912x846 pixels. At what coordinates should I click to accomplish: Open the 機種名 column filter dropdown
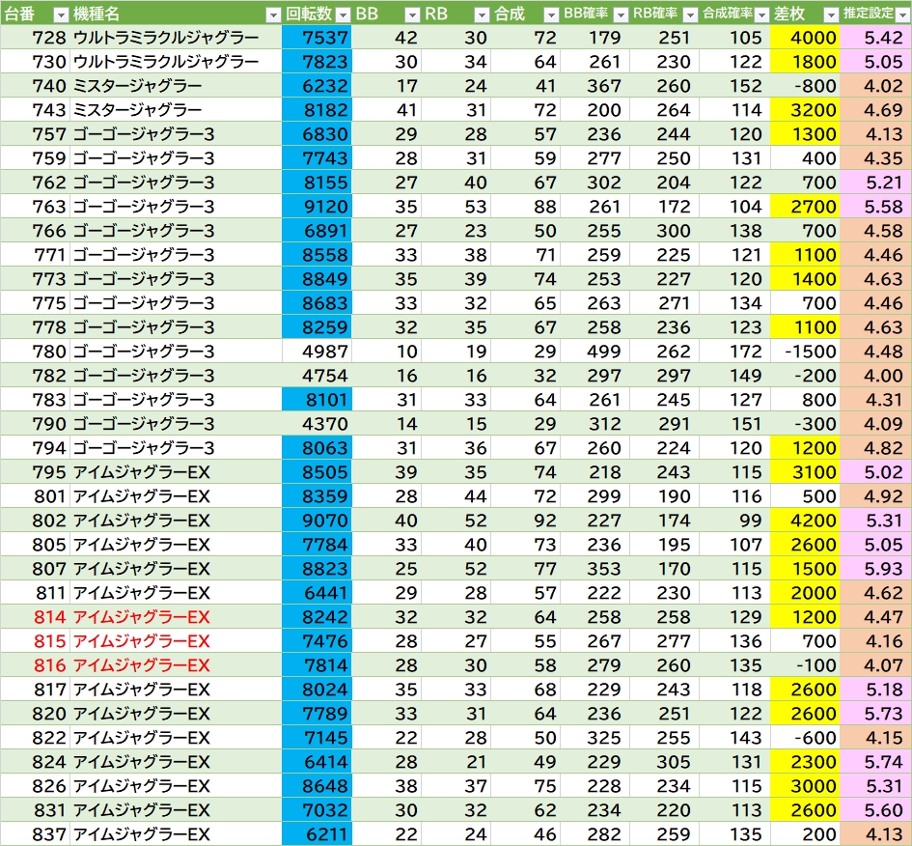click(273, 15)
